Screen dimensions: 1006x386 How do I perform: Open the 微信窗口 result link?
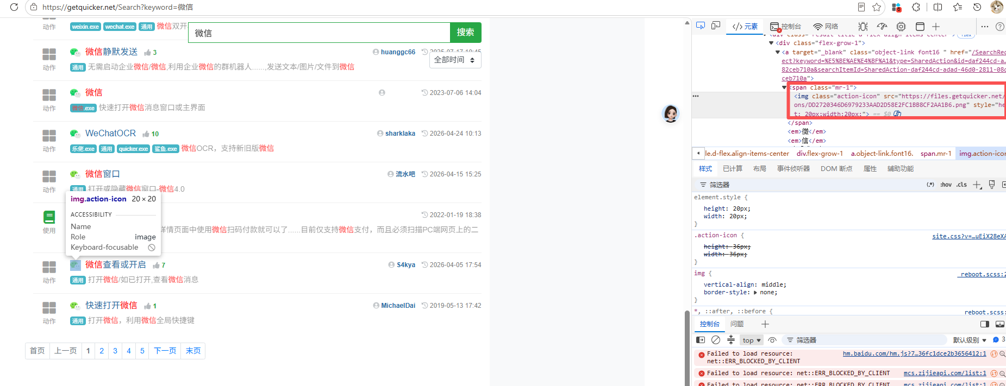point(102,174)
